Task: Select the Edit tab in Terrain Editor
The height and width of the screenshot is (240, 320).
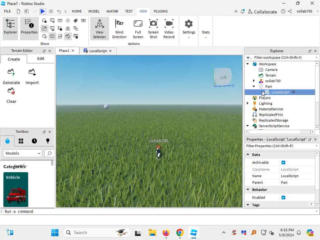Action: click(x=41, y=58)
